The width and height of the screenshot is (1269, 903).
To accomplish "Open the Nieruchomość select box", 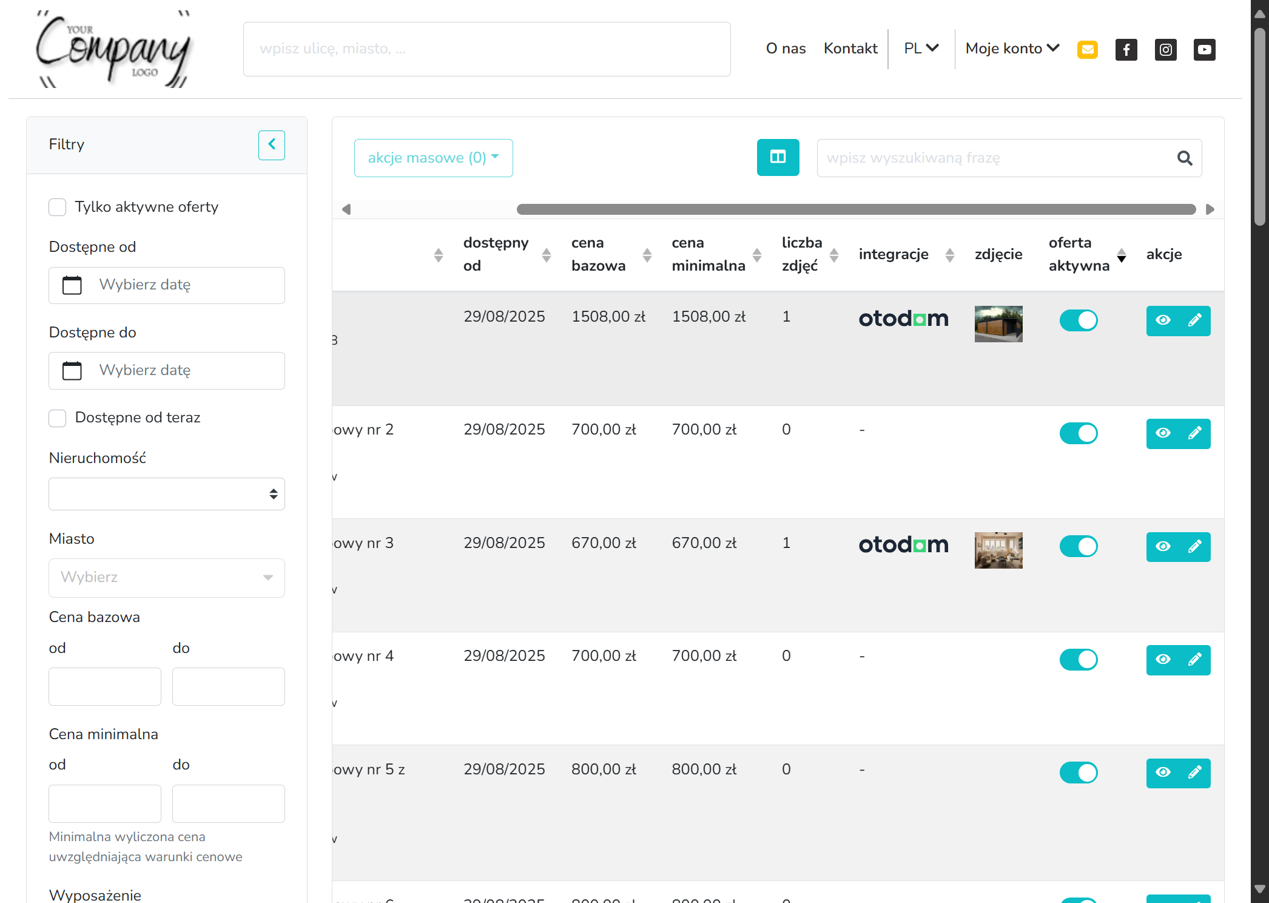I will (167, 494).
